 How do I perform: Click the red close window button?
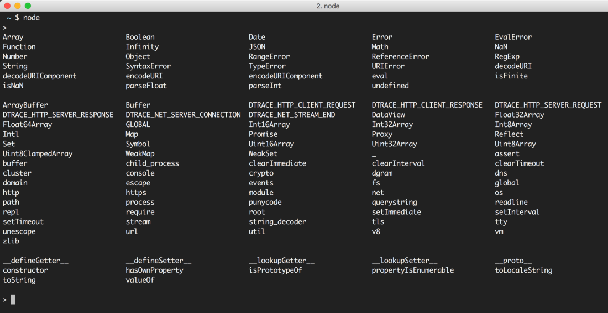7,6
